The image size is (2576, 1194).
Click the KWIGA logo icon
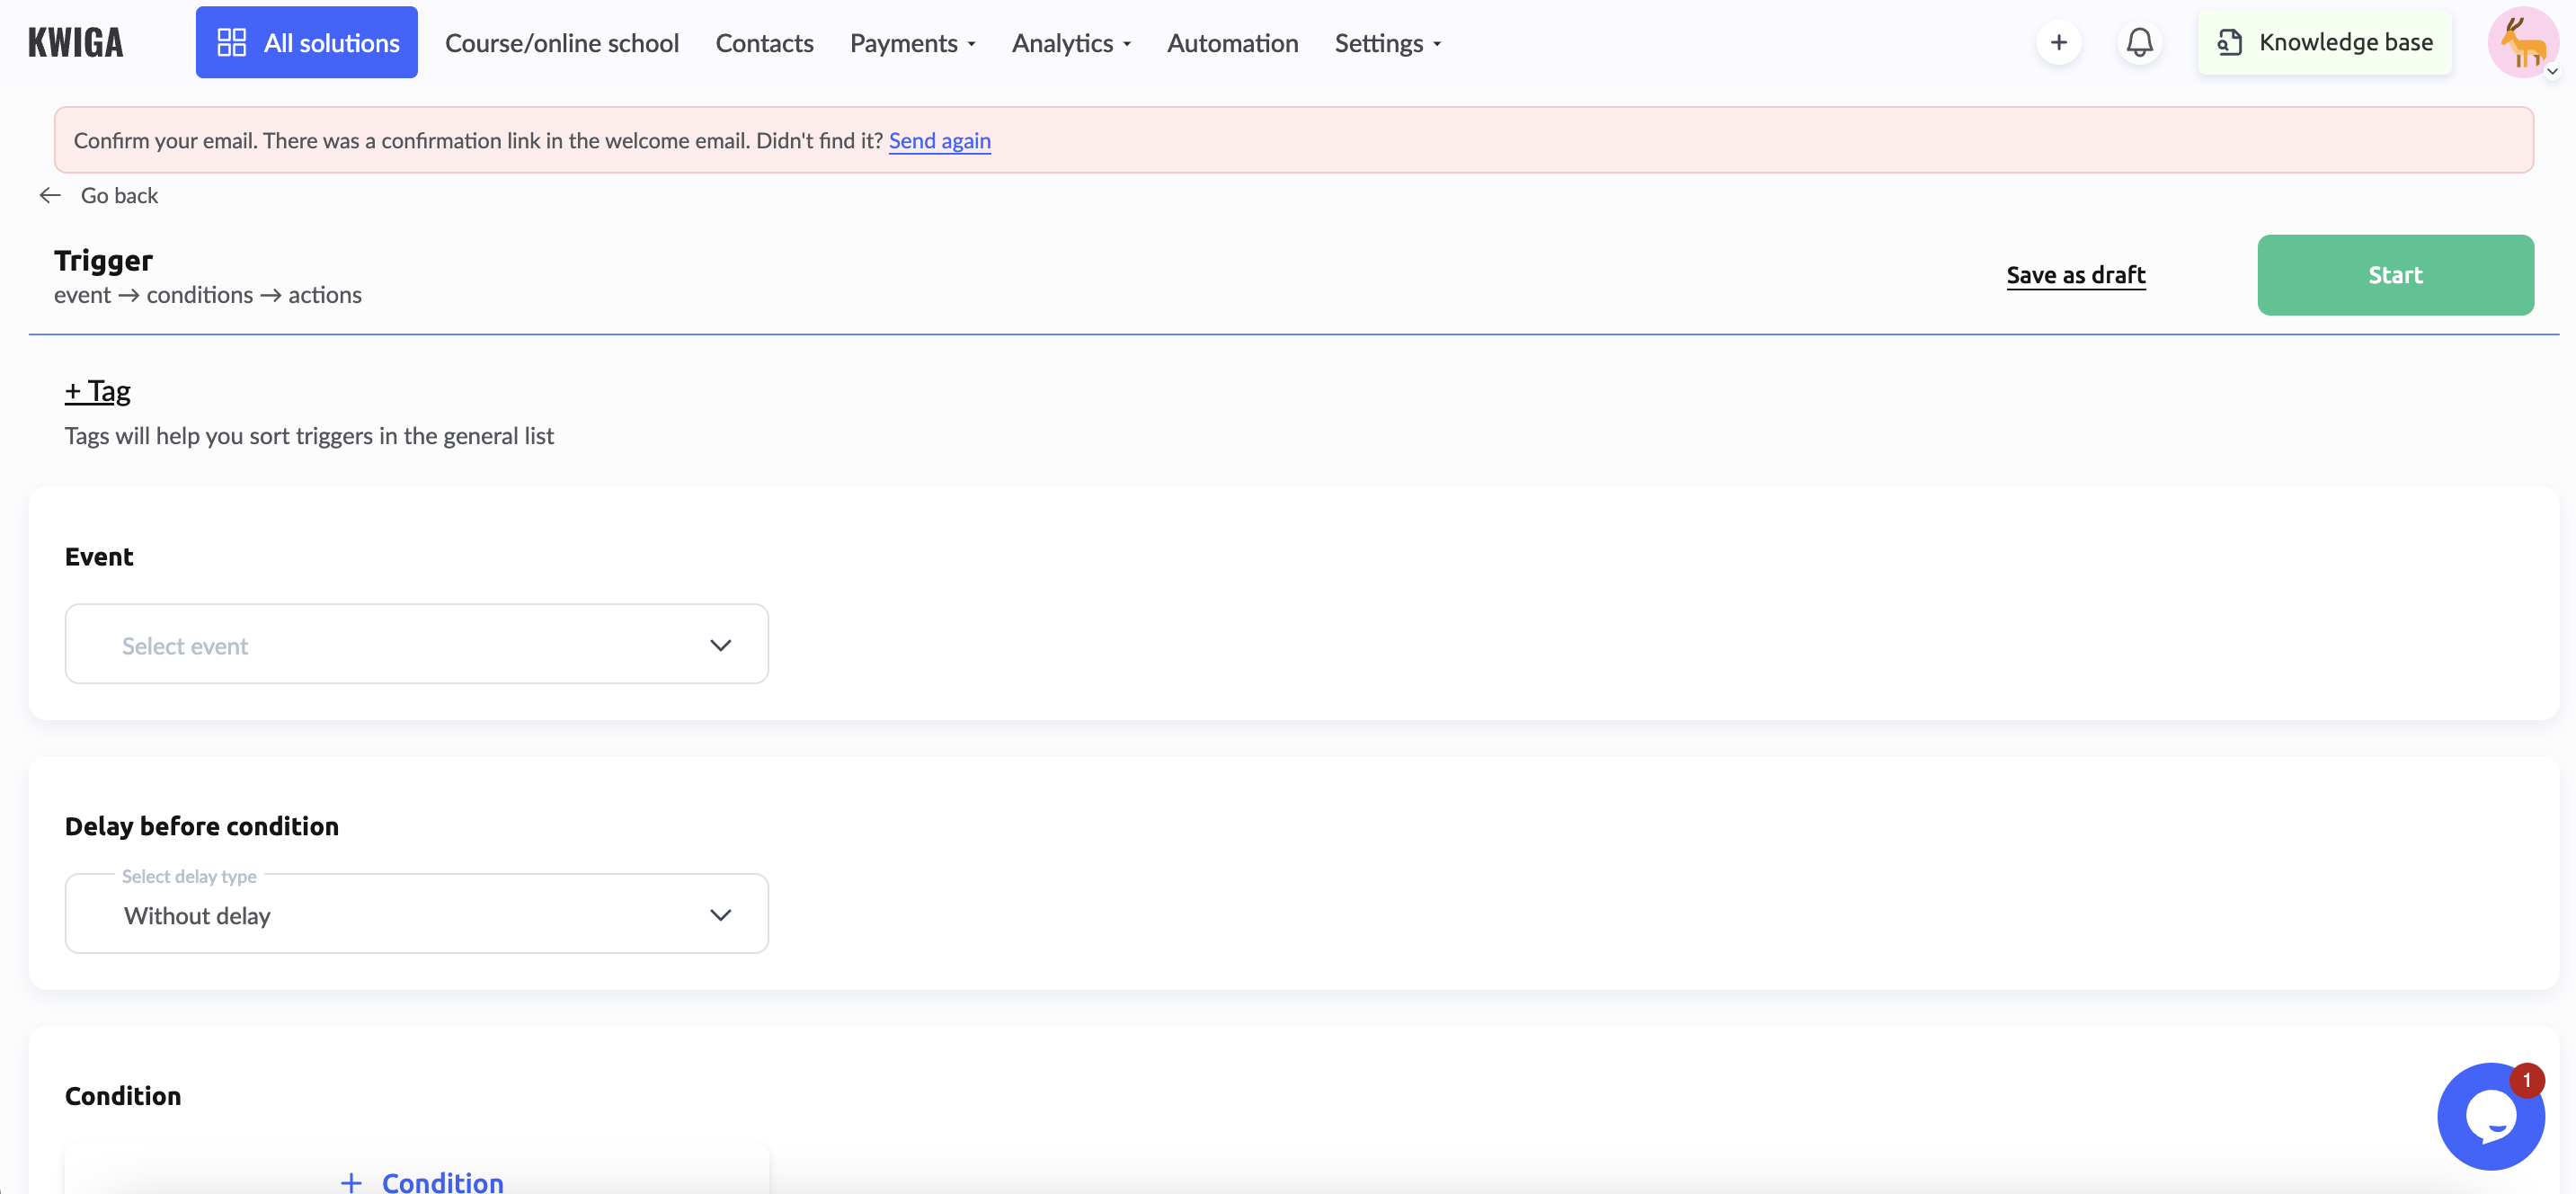tap(77, 41)
